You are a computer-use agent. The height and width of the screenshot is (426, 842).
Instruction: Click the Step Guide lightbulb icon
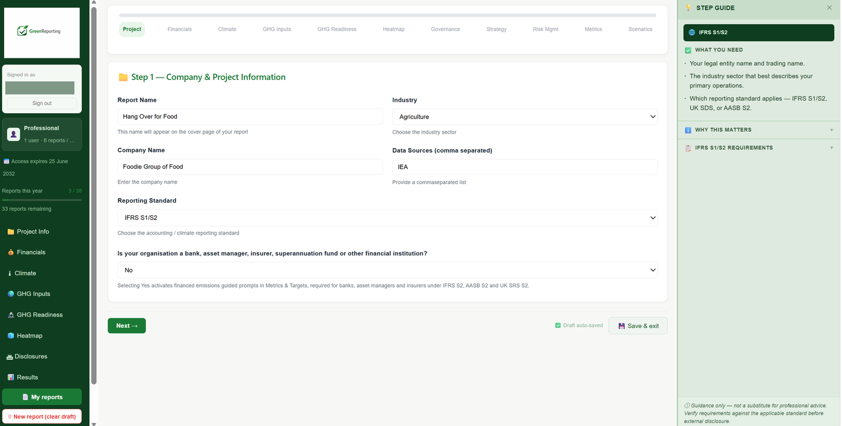tap(689, 8)
